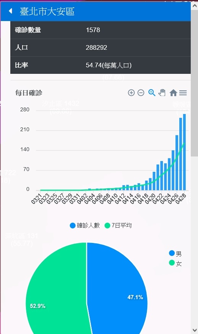Image resolution: width=198 pixels, height=334 pixels.
Task: Click scrollbar up arrow
Action: coord(195,5)
